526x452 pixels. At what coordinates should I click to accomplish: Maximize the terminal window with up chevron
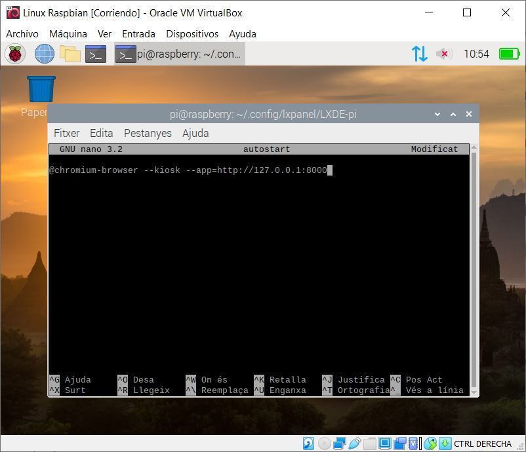(x=453, y=114)
